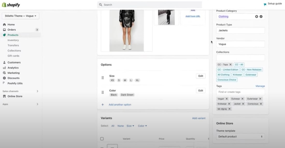The width and height of the screenshot is (285, 148).
Task: Click Manage tags link
Action: pos(260,86)
